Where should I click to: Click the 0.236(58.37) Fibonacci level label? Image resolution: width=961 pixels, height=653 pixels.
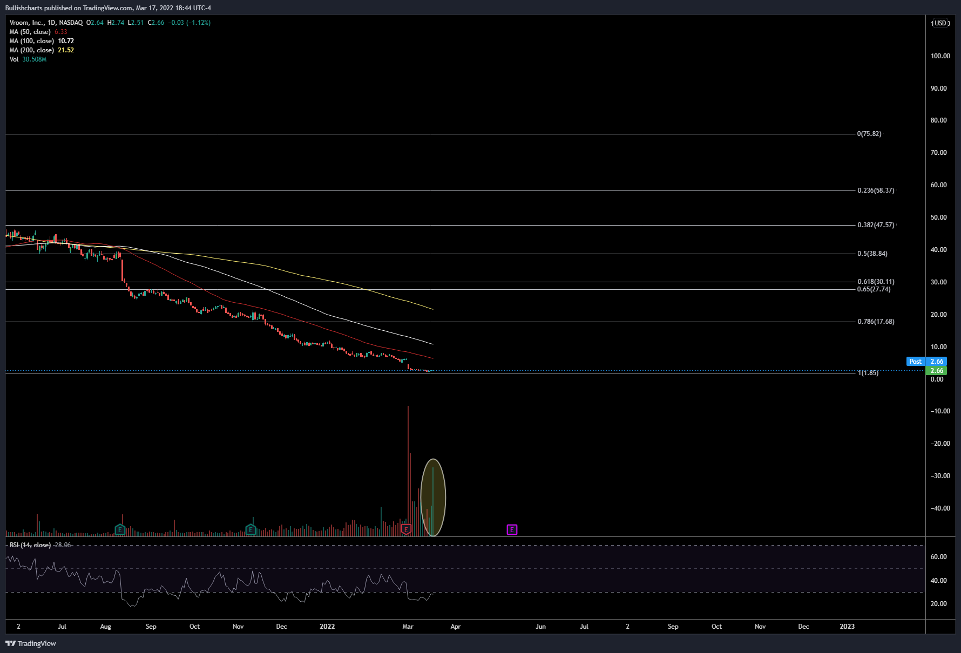point(876,191)
